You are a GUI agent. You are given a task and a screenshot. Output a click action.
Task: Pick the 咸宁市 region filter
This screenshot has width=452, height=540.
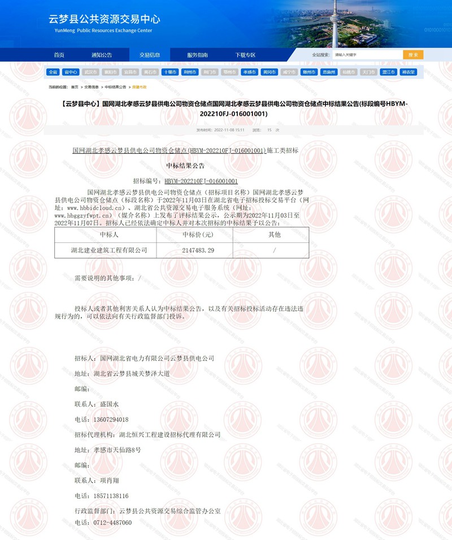(289, 72)
